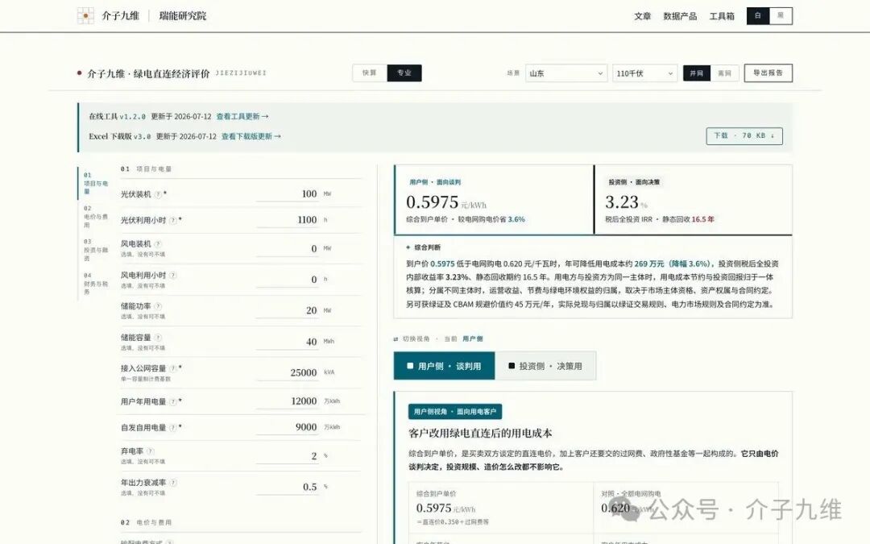
Task: Switch to 投资侧 · 决策用 tab
Action: [545, 366]
